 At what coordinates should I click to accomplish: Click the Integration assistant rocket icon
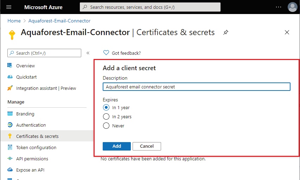(x=10, y=88)
